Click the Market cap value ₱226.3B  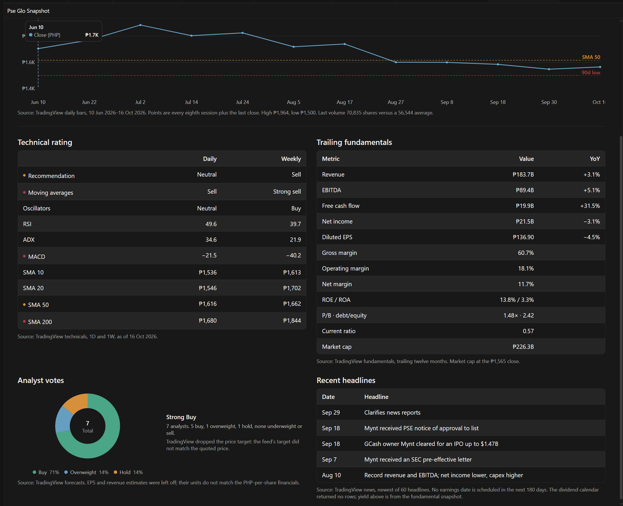(x=523, y=347)
